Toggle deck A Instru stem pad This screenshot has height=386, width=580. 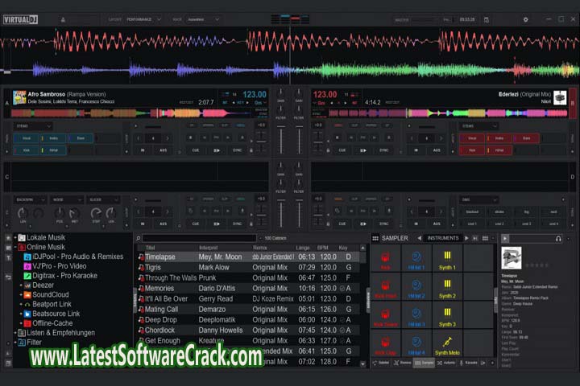[54, 138]
